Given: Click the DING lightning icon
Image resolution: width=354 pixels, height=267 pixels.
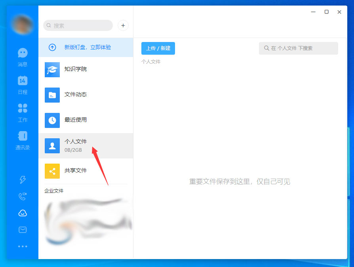Looking at the screenshot, I should coord(23,180).
